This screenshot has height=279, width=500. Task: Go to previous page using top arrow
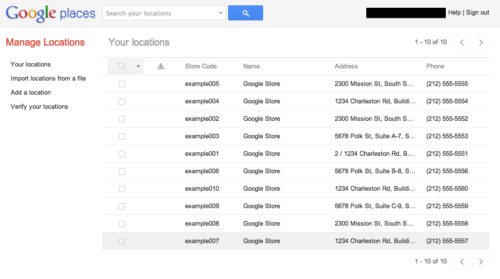click(x=461, y=42)
